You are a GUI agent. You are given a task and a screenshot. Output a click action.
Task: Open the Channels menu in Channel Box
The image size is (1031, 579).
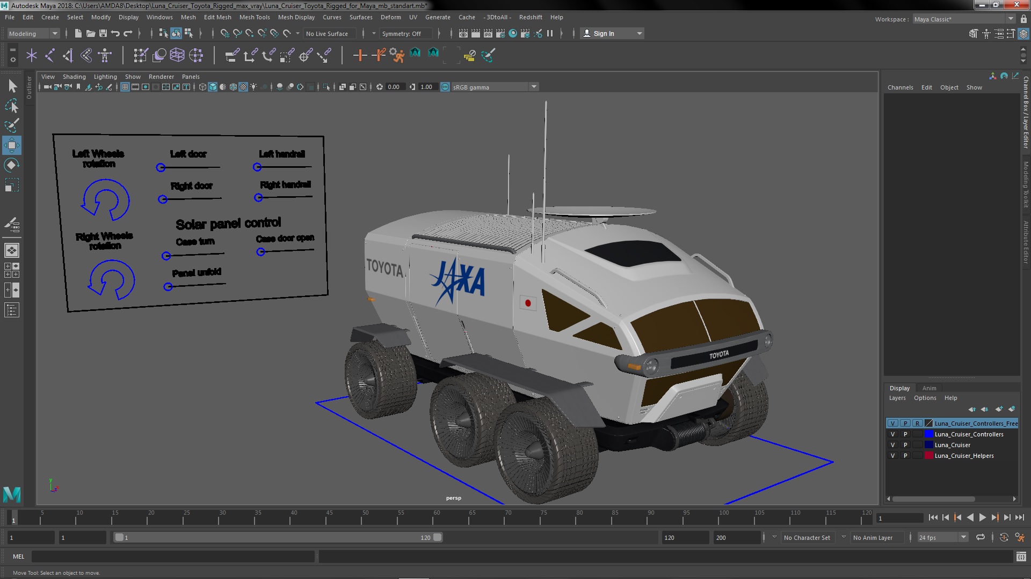[900, 87]
